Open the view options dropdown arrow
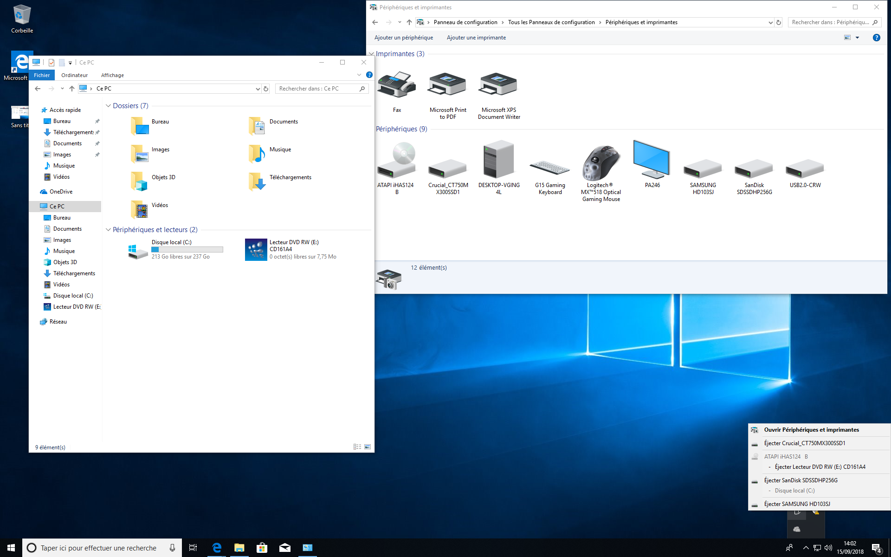The height and width of the screenshot is (557, 891). [857, 38]
